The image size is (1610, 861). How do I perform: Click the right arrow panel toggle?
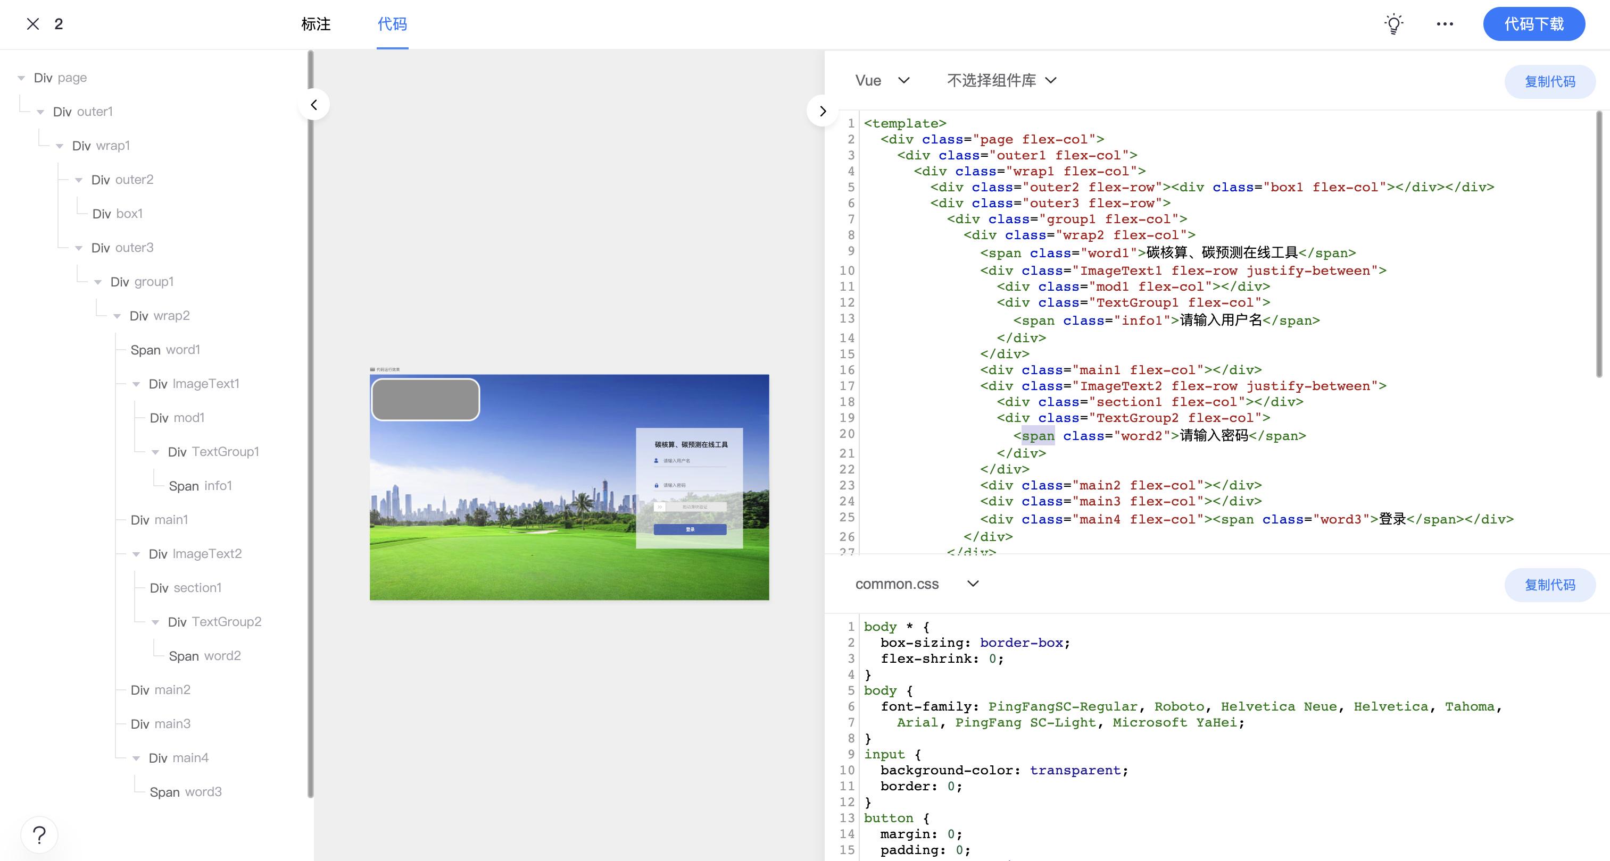pos(823,111)
